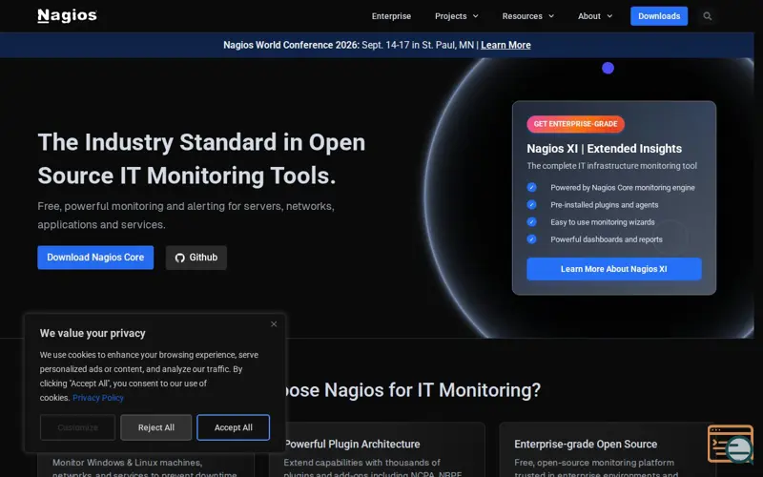
Task: Expand the Projects dropdown chevron
Action: click(x=475, y=16)
